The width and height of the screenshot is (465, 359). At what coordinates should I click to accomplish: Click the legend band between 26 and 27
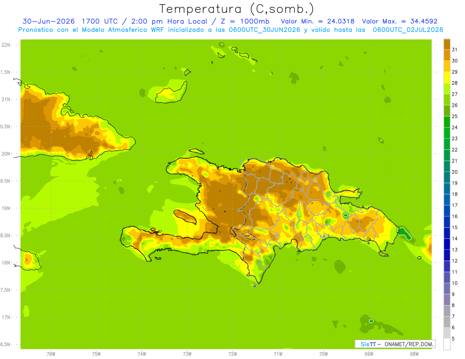pyautogui.click(x=447, y=100)
